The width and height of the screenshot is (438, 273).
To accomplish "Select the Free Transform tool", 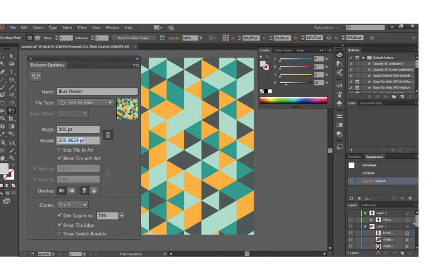I will [x=12, y=110].
